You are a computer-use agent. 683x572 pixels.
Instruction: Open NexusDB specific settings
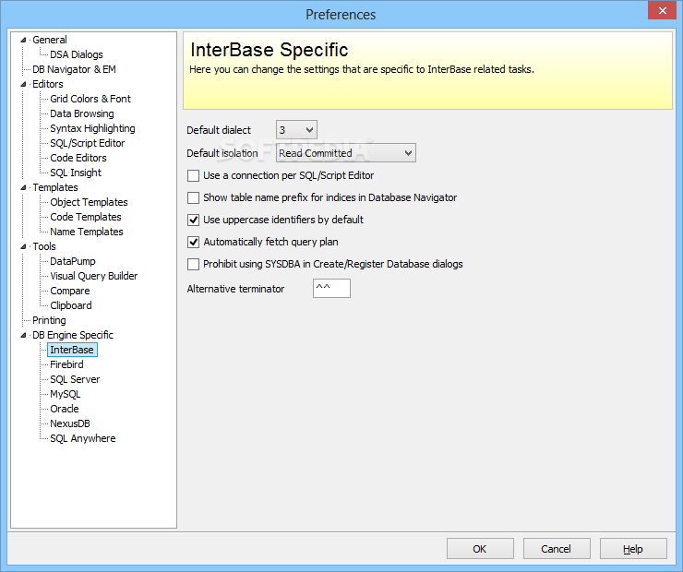(x=70, y=424)
